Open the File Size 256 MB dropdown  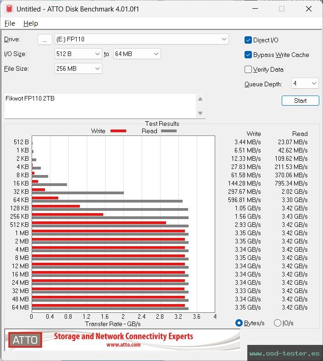click(x=78, y=68)
